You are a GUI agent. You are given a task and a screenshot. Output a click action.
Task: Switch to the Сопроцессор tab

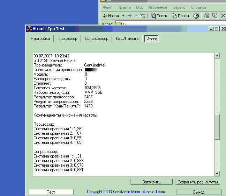tap(96, 38)
